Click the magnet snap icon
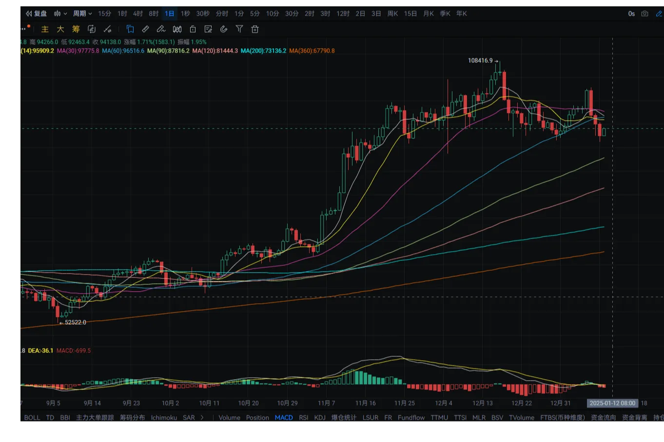664x442 pixels. (224, 29)
